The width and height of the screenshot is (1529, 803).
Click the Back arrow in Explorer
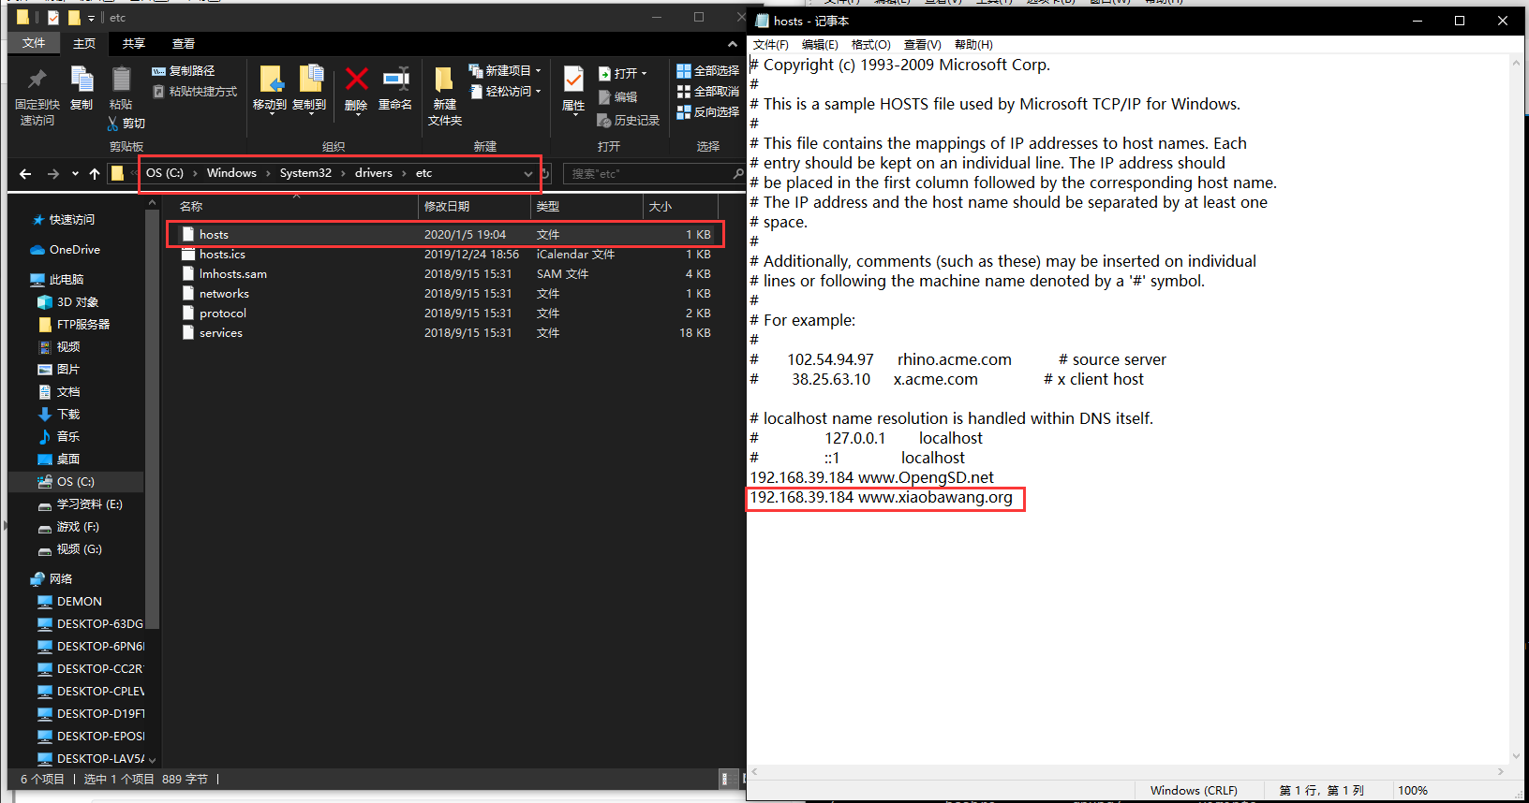[x=25, y=174]
